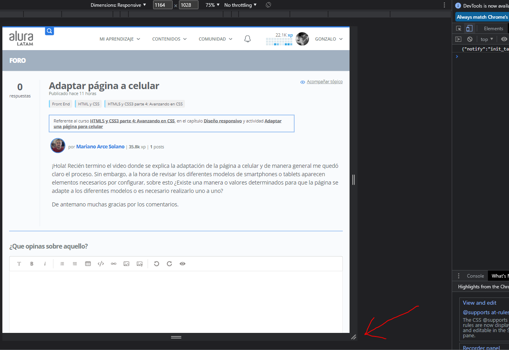
Task: Toggle italic formatting in reply editor
Action: coord(45,264)
